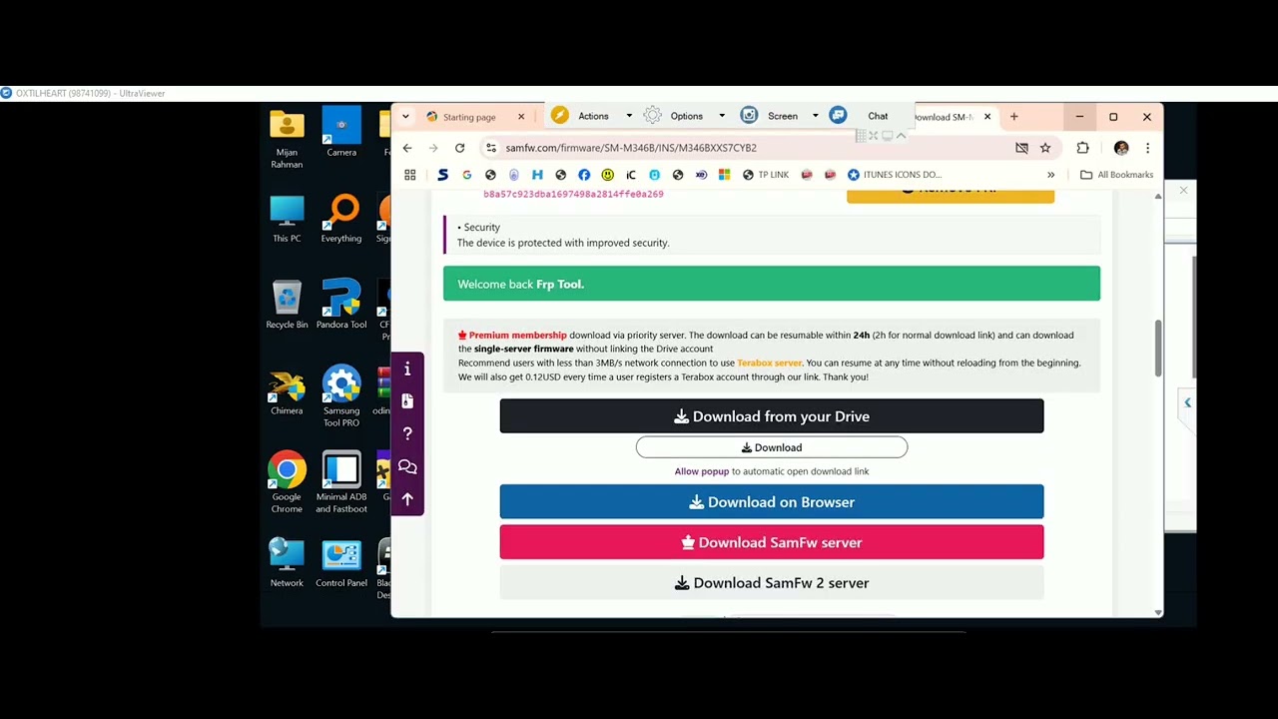Open the Recycle Bin
1278x719 pixels.
click(x=287, y=305)
